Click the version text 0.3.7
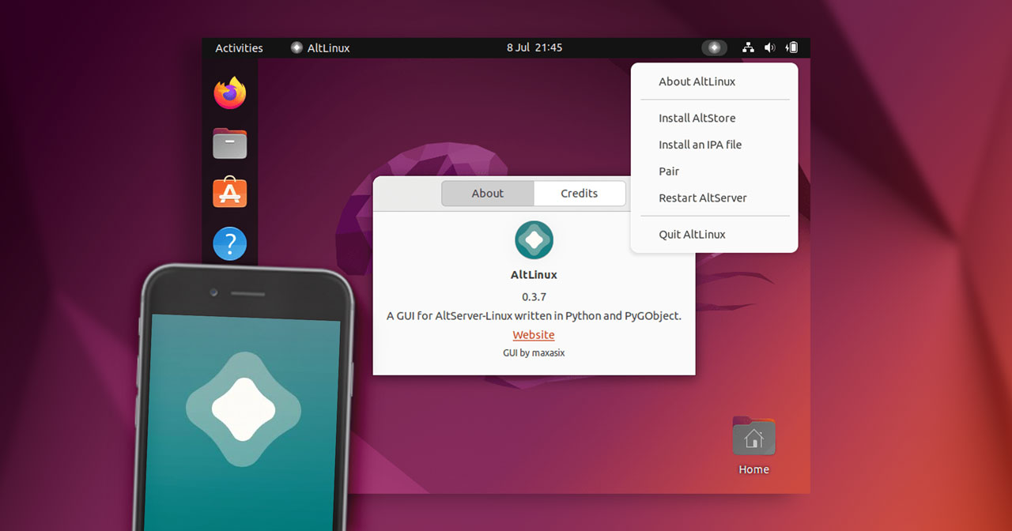This screenshot has width=1012, height=531. coord(534,297)
